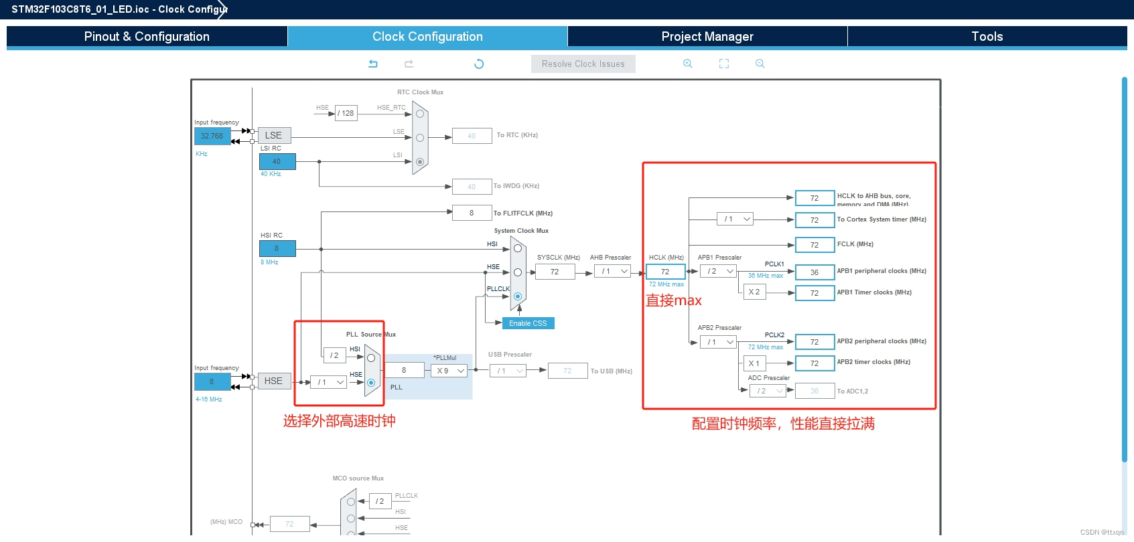Click the APB1 Timer clocks 72 field
The image size is (1134, 542).
(x=814, y=293)
